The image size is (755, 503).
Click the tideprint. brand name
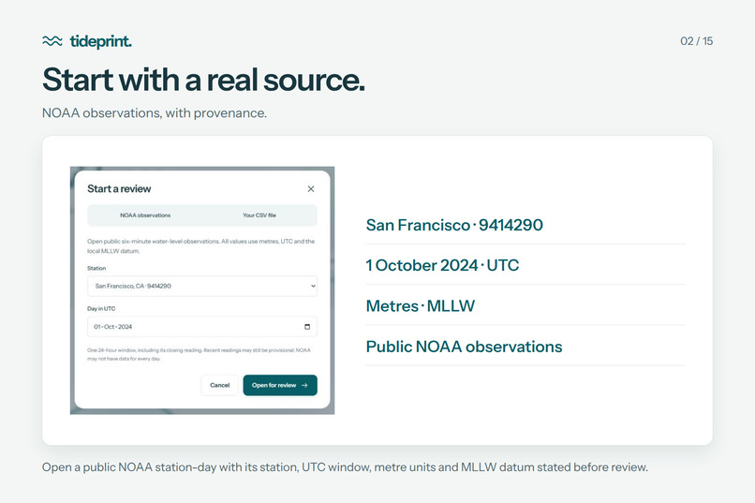(x=100, y=41)
